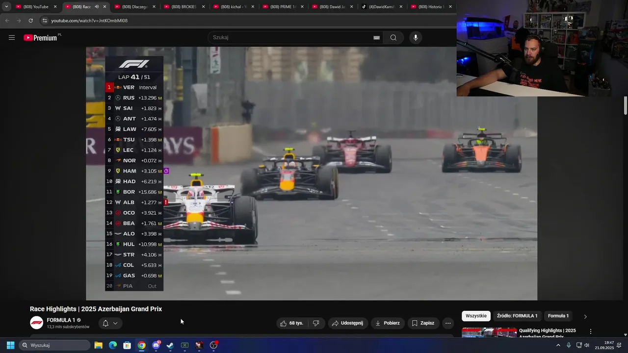The image size is (628, 353).
Task: Click the page vertical scrollbar thumb
Action: tap(626, 106)
